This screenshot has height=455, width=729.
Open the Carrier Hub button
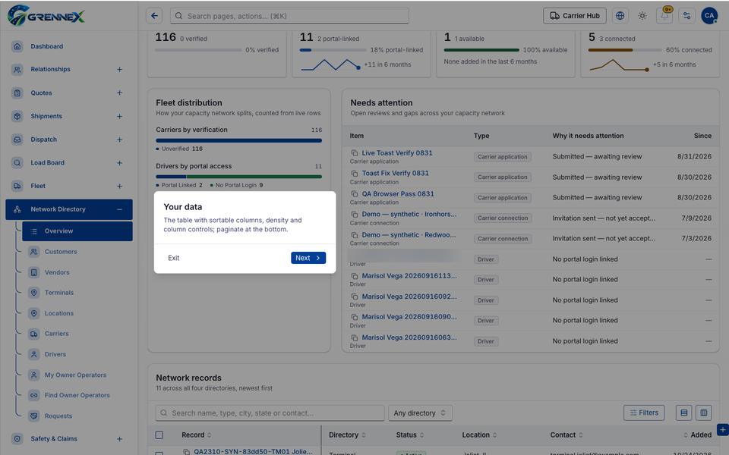[575, 16]
